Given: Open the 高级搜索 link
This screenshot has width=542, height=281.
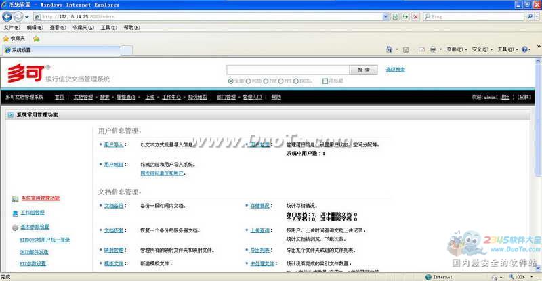Looking at the screenshot, I should coord(396,70).
